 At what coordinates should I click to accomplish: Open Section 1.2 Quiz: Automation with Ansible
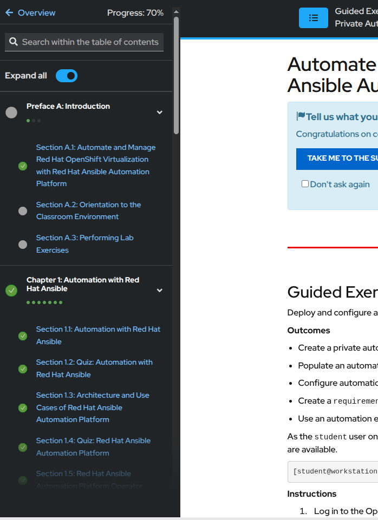coord(94,368)
